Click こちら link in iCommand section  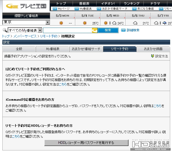click(157, 106)
